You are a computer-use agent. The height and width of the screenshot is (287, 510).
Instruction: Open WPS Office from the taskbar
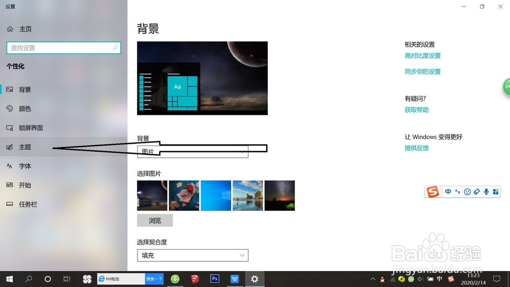coord(235,279)
